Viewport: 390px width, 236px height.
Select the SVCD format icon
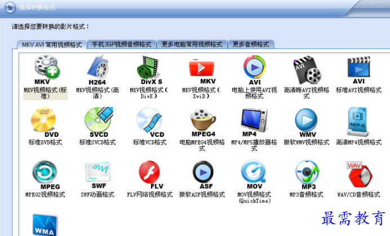[x=99, y=122]
